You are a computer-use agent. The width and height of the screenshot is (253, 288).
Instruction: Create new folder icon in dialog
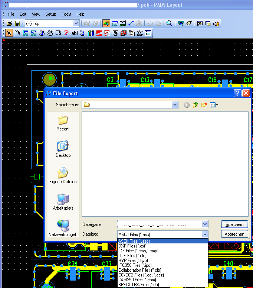pyautogui.click(x=204, y=105)
